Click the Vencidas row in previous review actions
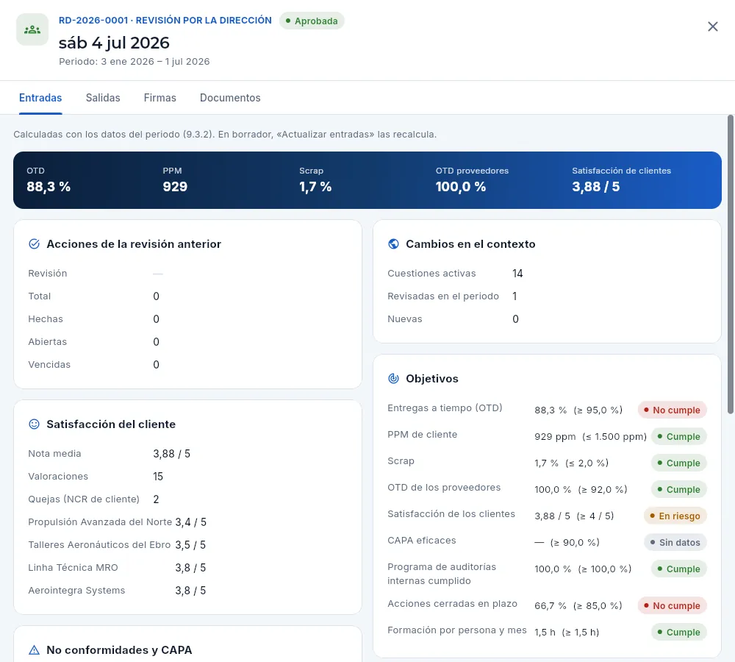The height and width of the screenshot is (662, 735). 187,365
